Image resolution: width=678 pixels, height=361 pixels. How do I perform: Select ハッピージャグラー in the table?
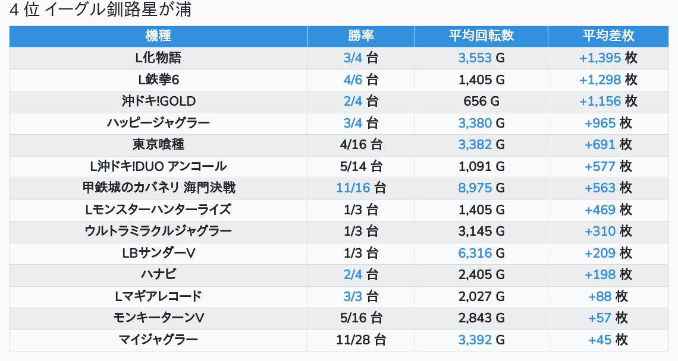point(158,123)
